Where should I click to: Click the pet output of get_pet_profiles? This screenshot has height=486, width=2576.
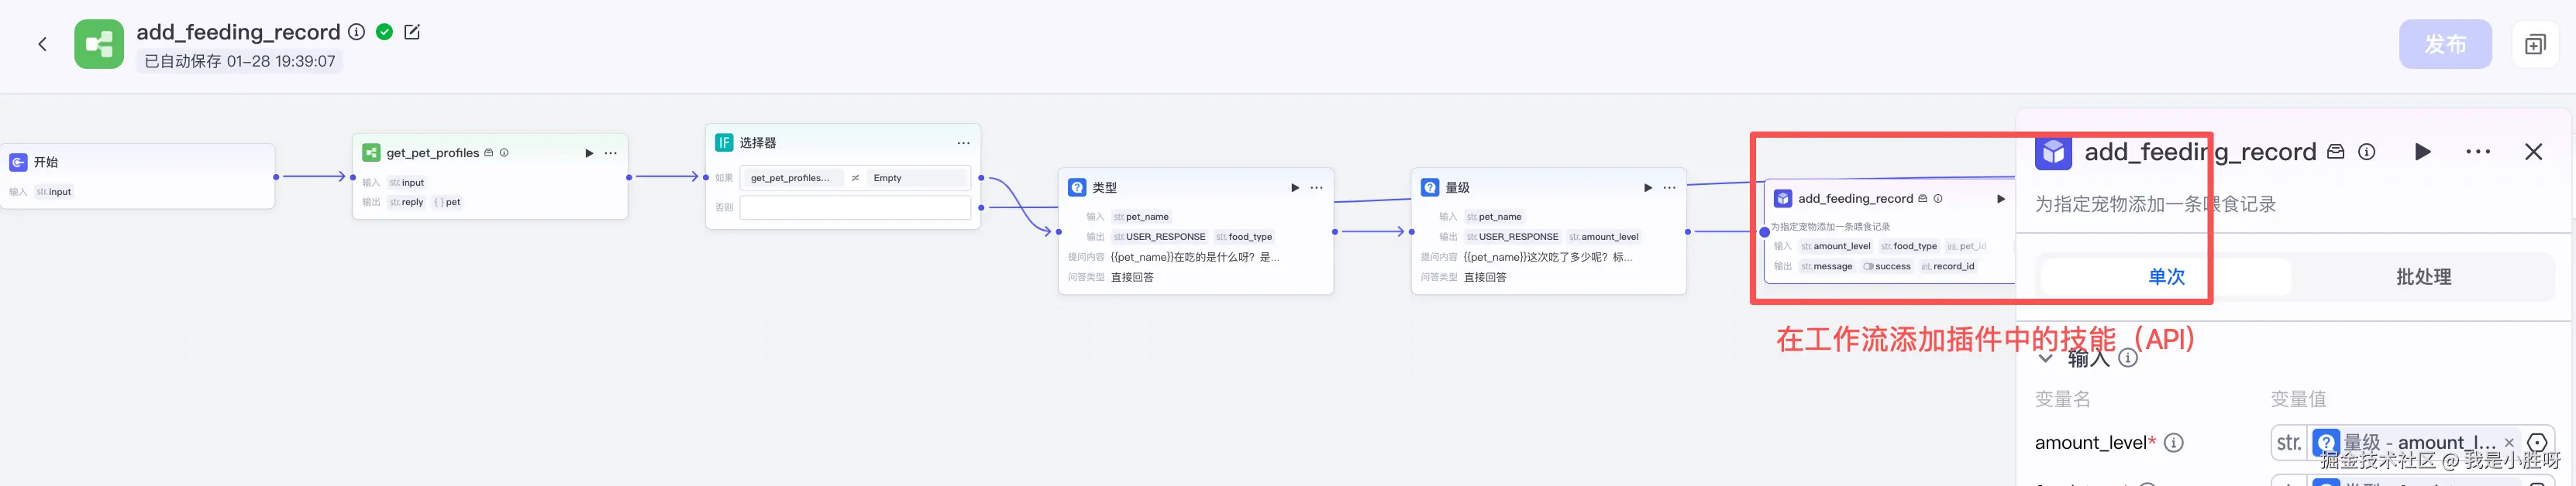(x=447, y=201)
